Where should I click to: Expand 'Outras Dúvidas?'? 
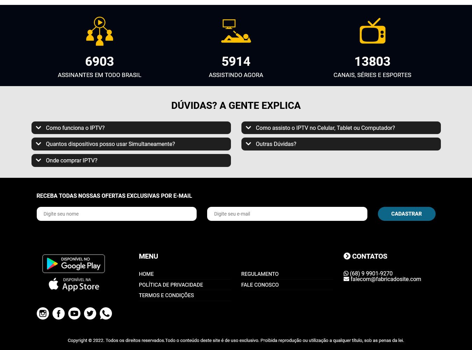tap(341, 144)
